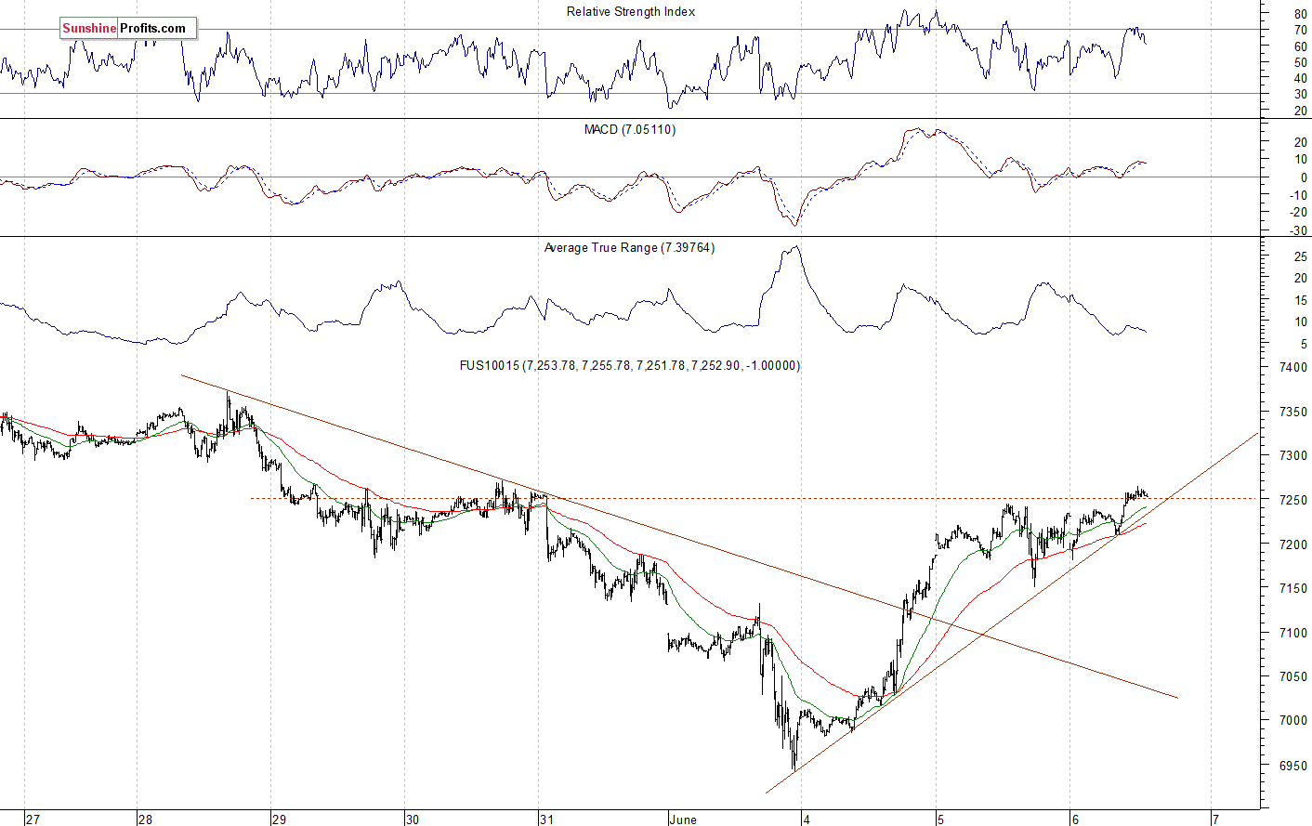Click the SunshineProfits.com logo
The width and height of the screenshot is (1312, 826).
pos(128,28)
